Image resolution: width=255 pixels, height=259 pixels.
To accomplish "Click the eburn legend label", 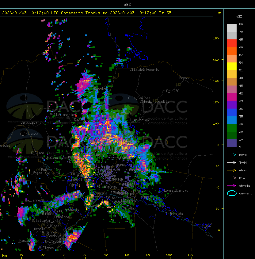I will click(244, 170).
